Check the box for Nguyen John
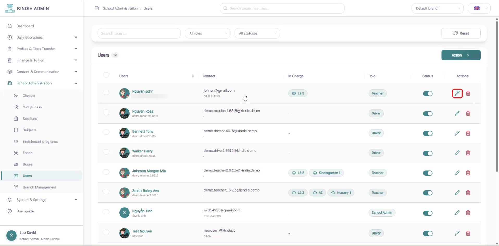This screenshot has height=246, width=499. click(106, 92)
